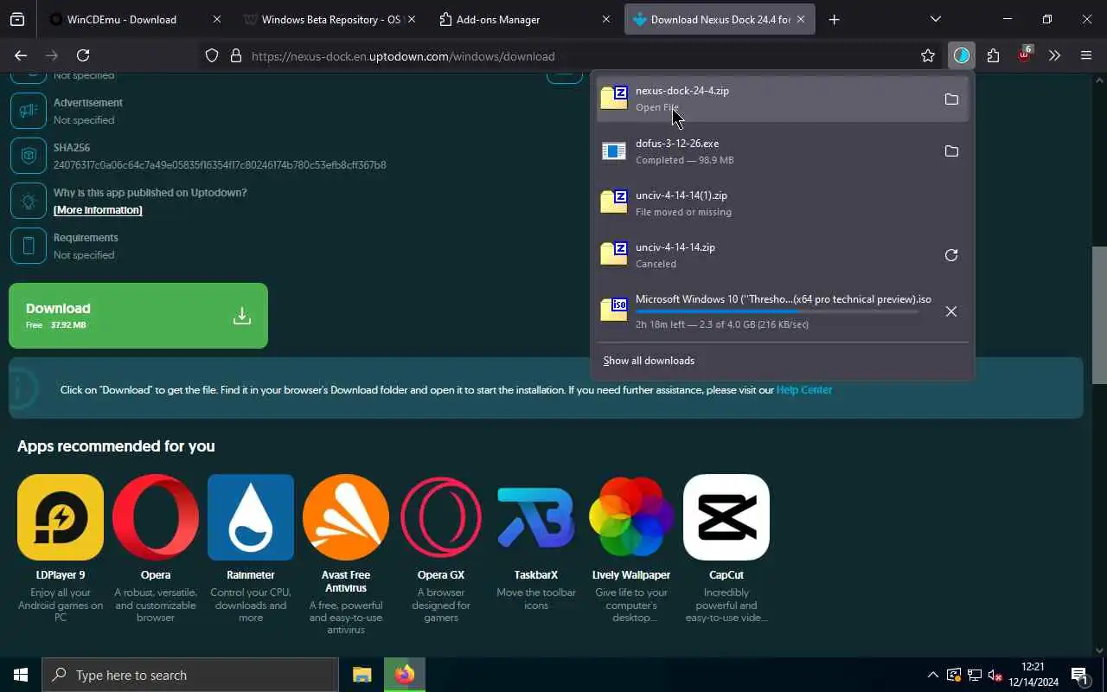
Task: Click the taskbar search box
Action: pos(190,675)
